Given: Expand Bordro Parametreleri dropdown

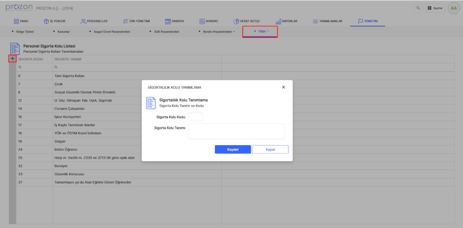Looking at the screenshot, I should pos(218,32).
